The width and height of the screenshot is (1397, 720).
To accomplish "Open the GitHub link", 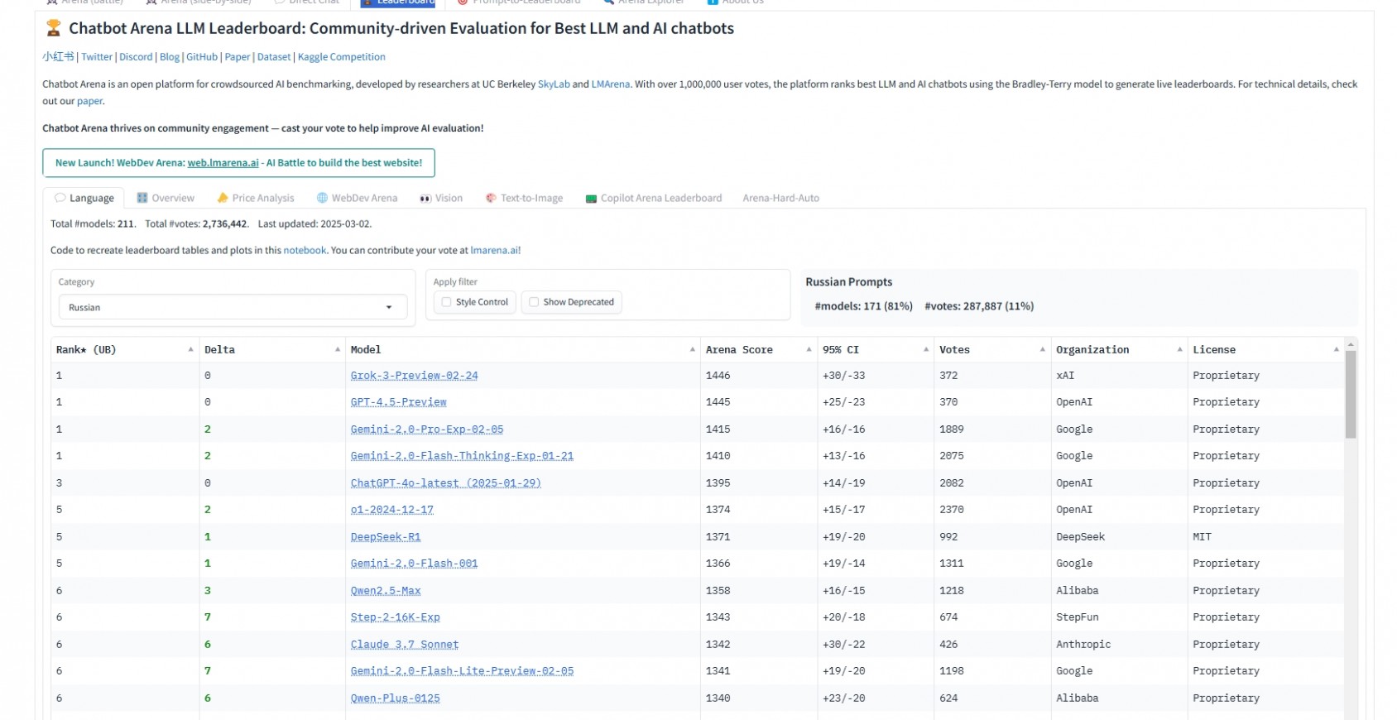I will point(202,57).
